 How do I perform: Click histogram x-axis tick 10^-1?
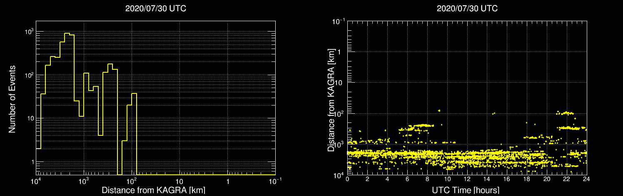(275, 181)
